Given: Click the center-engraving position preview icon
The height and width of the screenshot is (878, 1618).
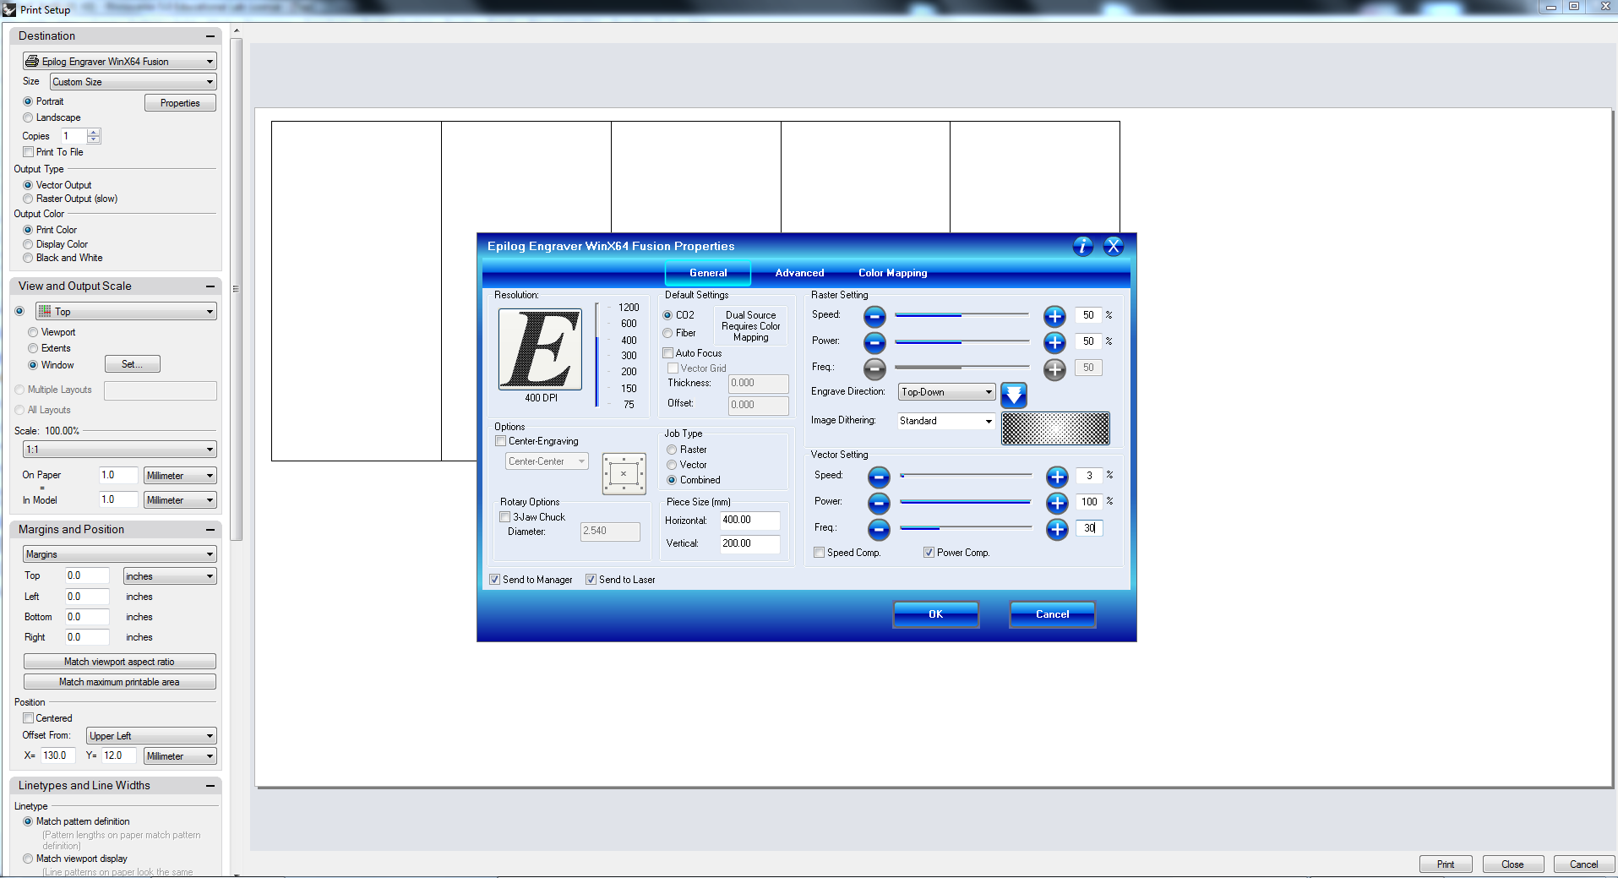Looking at the screenshot, I should tap(624, 474).
